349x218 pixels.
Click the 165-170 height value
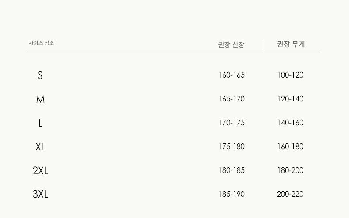coord(231,99)
